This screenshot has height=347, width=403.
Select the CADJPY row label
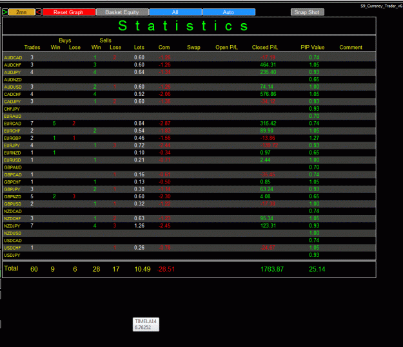pos(12,102)
